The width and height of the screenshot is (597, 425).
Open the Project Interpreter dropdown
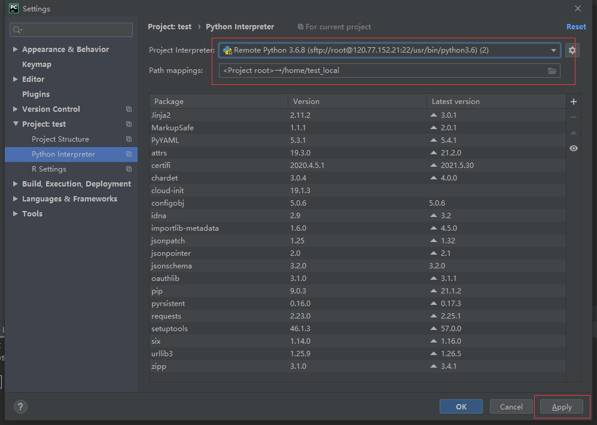(553, 50)
